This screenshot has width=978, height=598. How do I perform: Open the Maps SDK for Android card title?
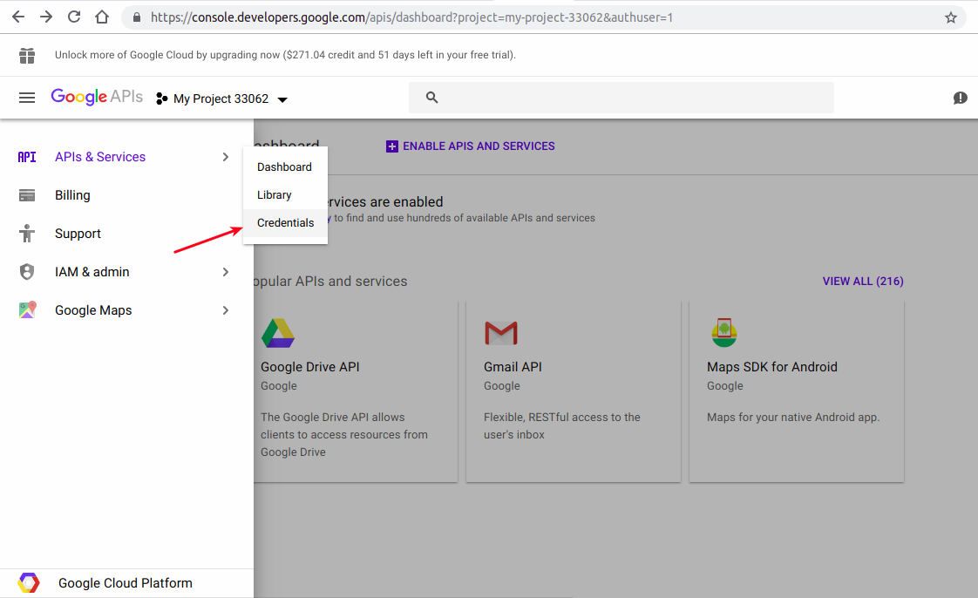tap(772, 367)
